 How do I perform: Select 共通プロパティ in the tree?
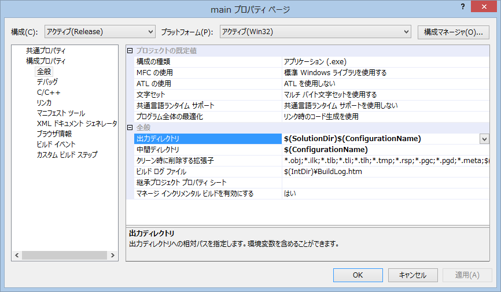(46, 51)
